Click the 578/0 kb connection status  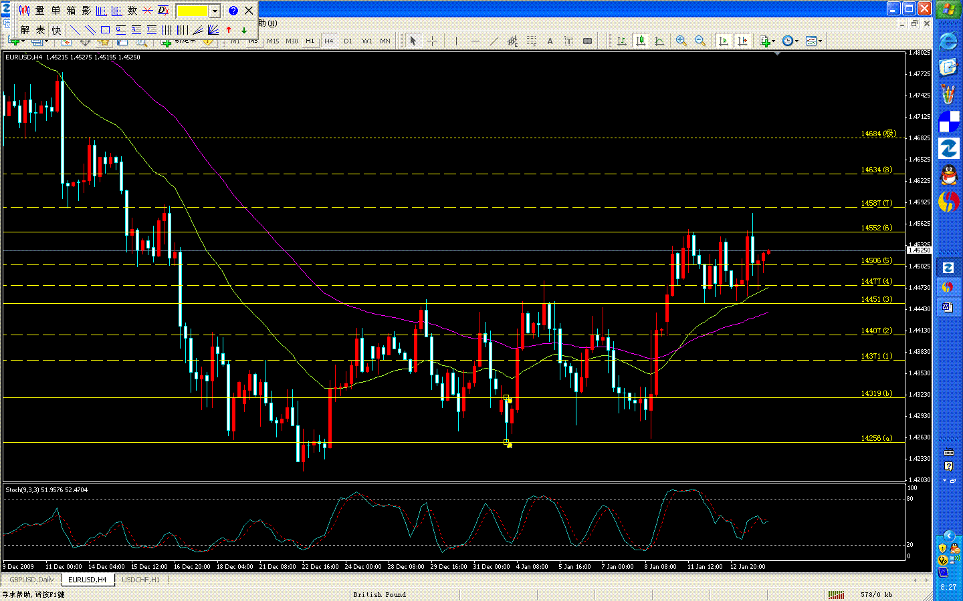pyautogui.click(x=877, y=594)
